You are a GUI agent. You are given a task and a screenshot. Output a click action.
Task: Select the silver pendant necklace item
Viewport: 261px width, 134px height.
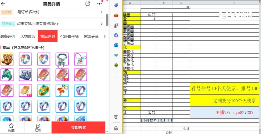coord(80,59)
